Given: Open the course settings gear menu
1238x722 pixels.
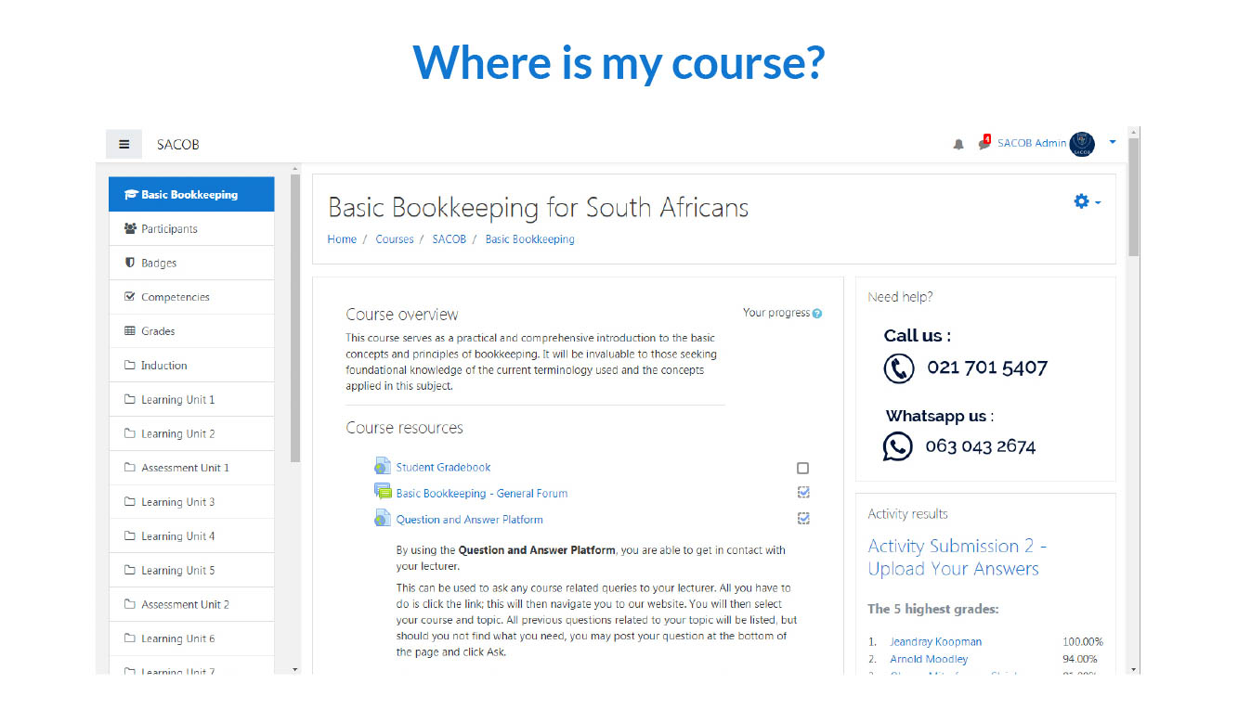Looking at the screenshot, I should pyautogui.click(x=1087, y=201).
